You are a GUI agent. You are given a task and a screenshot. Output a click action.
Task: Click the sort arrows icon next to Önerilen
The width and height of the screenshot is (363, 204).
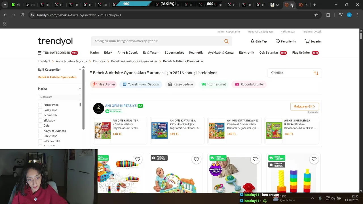tap(316, 73)
